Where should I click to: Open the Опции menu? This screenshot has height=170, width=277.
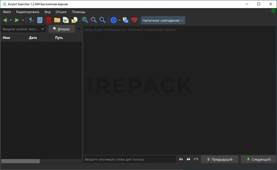[x=61, y=12]
